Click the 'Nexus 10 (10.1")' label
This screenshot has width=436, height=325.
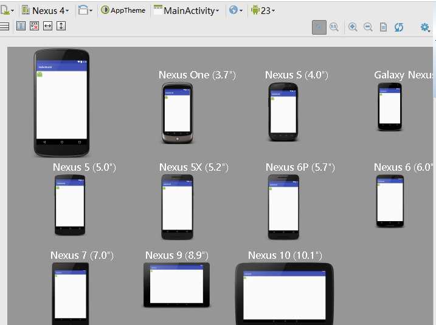[x=285, y=255]
